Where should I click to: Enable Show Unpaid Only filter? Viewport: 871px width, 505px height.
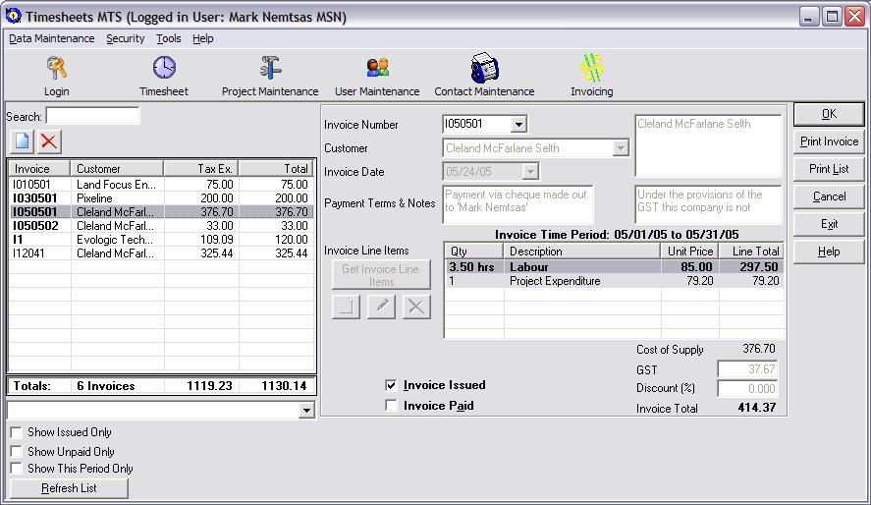pos(17,452)
